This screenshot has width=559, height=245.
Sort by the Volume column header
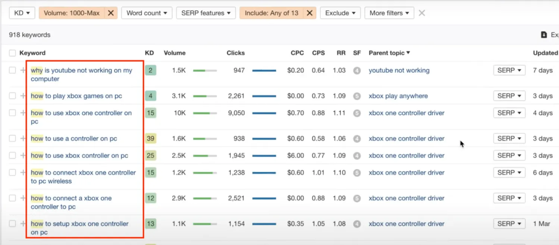(175, 53)
